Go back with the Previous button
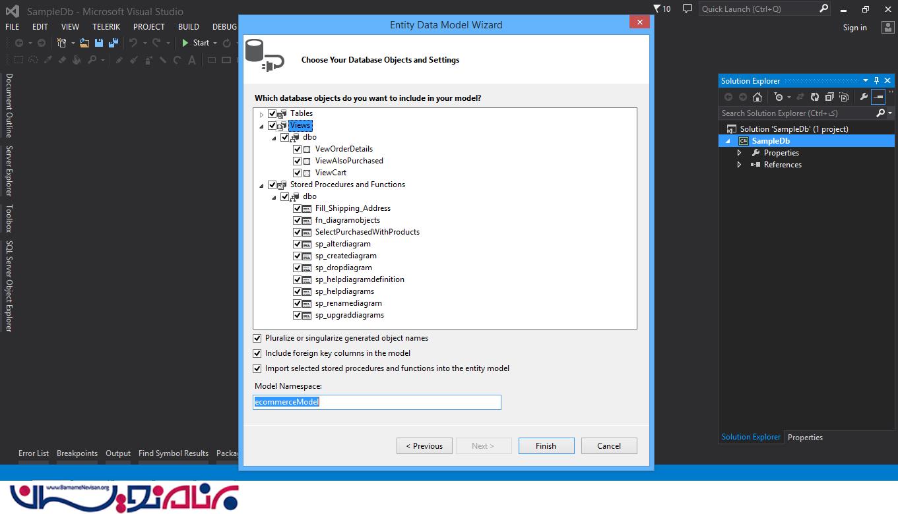Image resolution: width=898 pixels, height=514 pixels. [424, 446]
